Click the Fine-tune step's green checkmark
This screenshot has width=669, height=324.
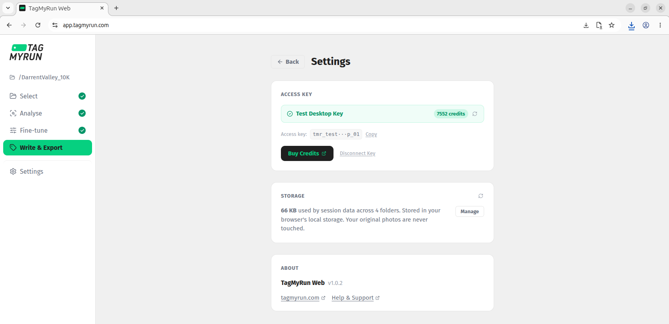82,130
